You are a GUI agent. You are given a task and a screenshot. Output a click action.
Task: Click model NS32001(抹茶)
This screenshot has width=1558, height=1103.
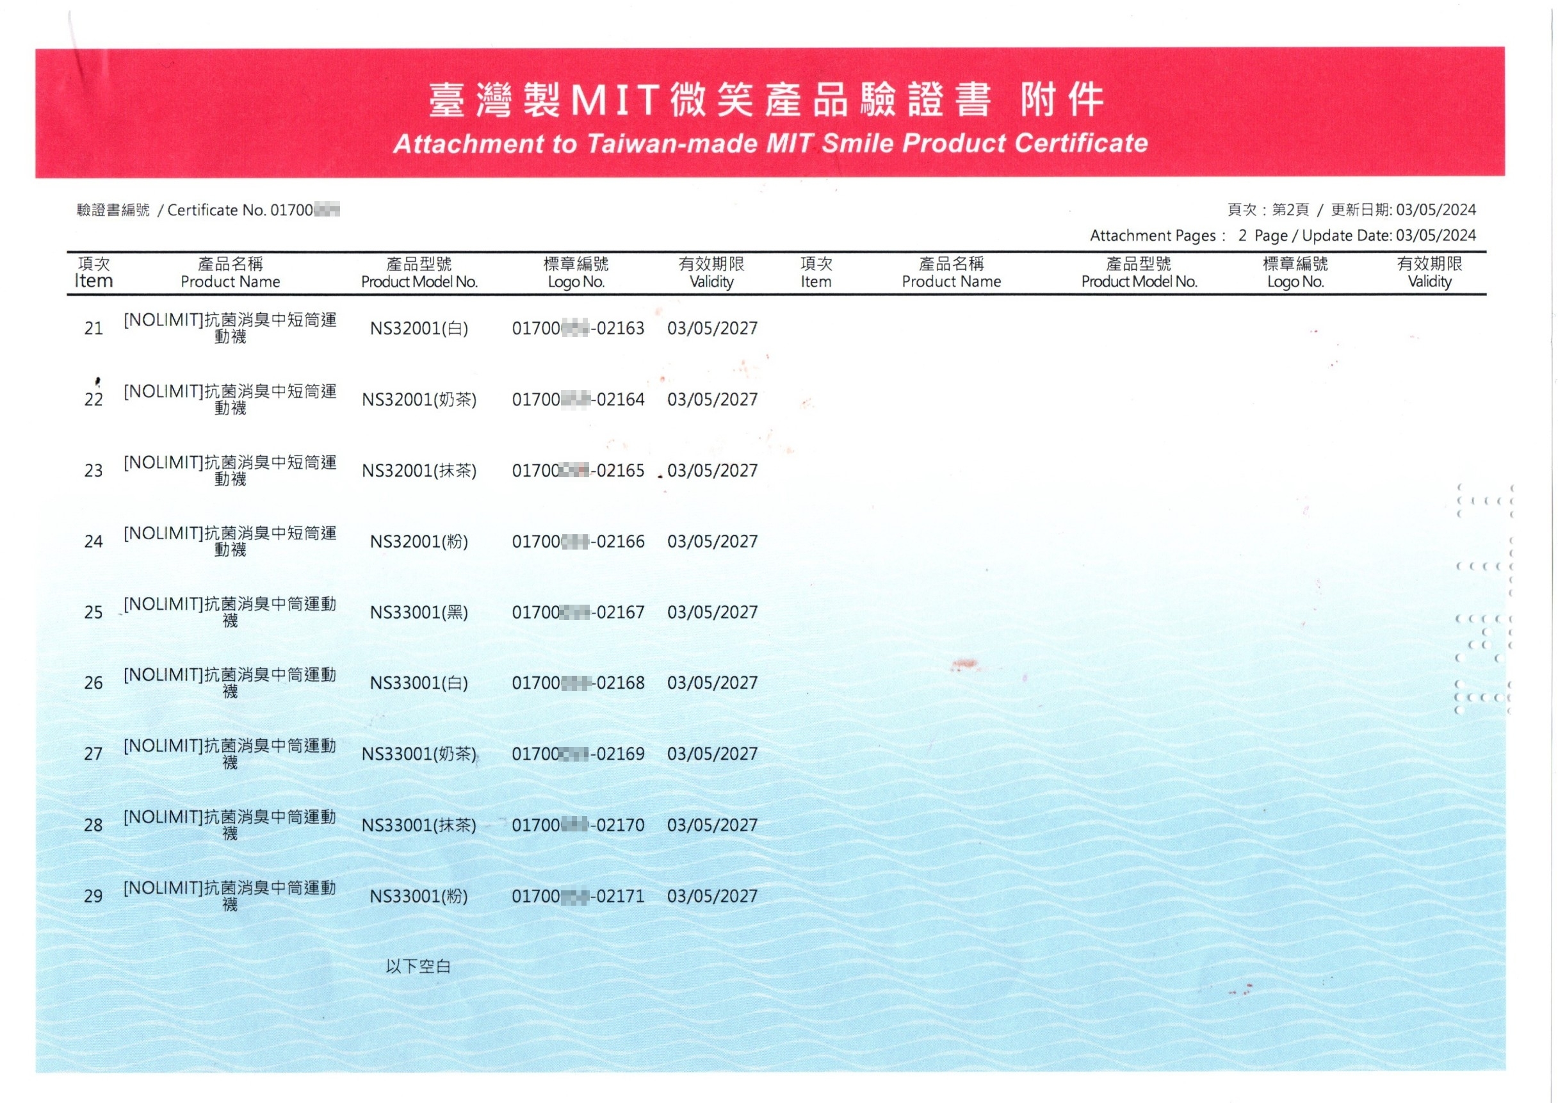(419, 471)
